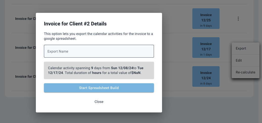Image resolution: width=262 pixels, height=123 pixels.
Task: Click the invoice name beside the 12/24 badge
Action: pyautogui.click(x=25, y=76)
